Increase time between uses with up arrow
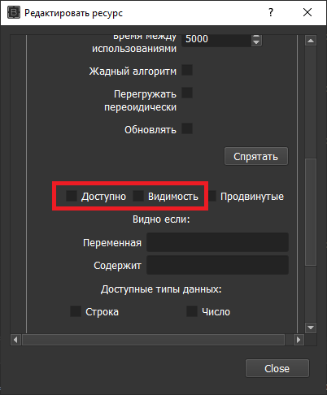327x395 pixels. pyautogui.click(x=256, y=37)
